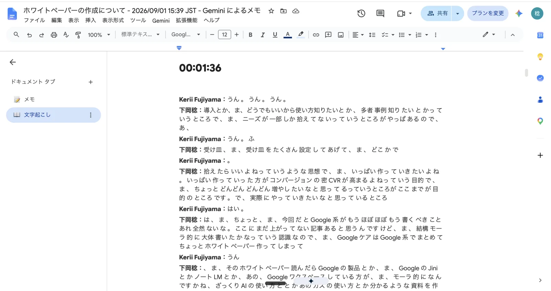Pick a highlight color

click(301, 35)
